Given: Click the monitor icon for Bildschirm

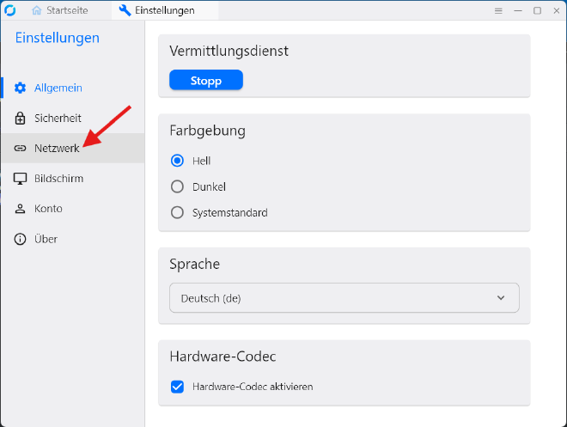Looking at the screenshot, I should click(x=21, y=179).
